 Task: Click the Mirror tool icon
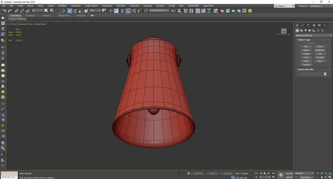(173, 11)
